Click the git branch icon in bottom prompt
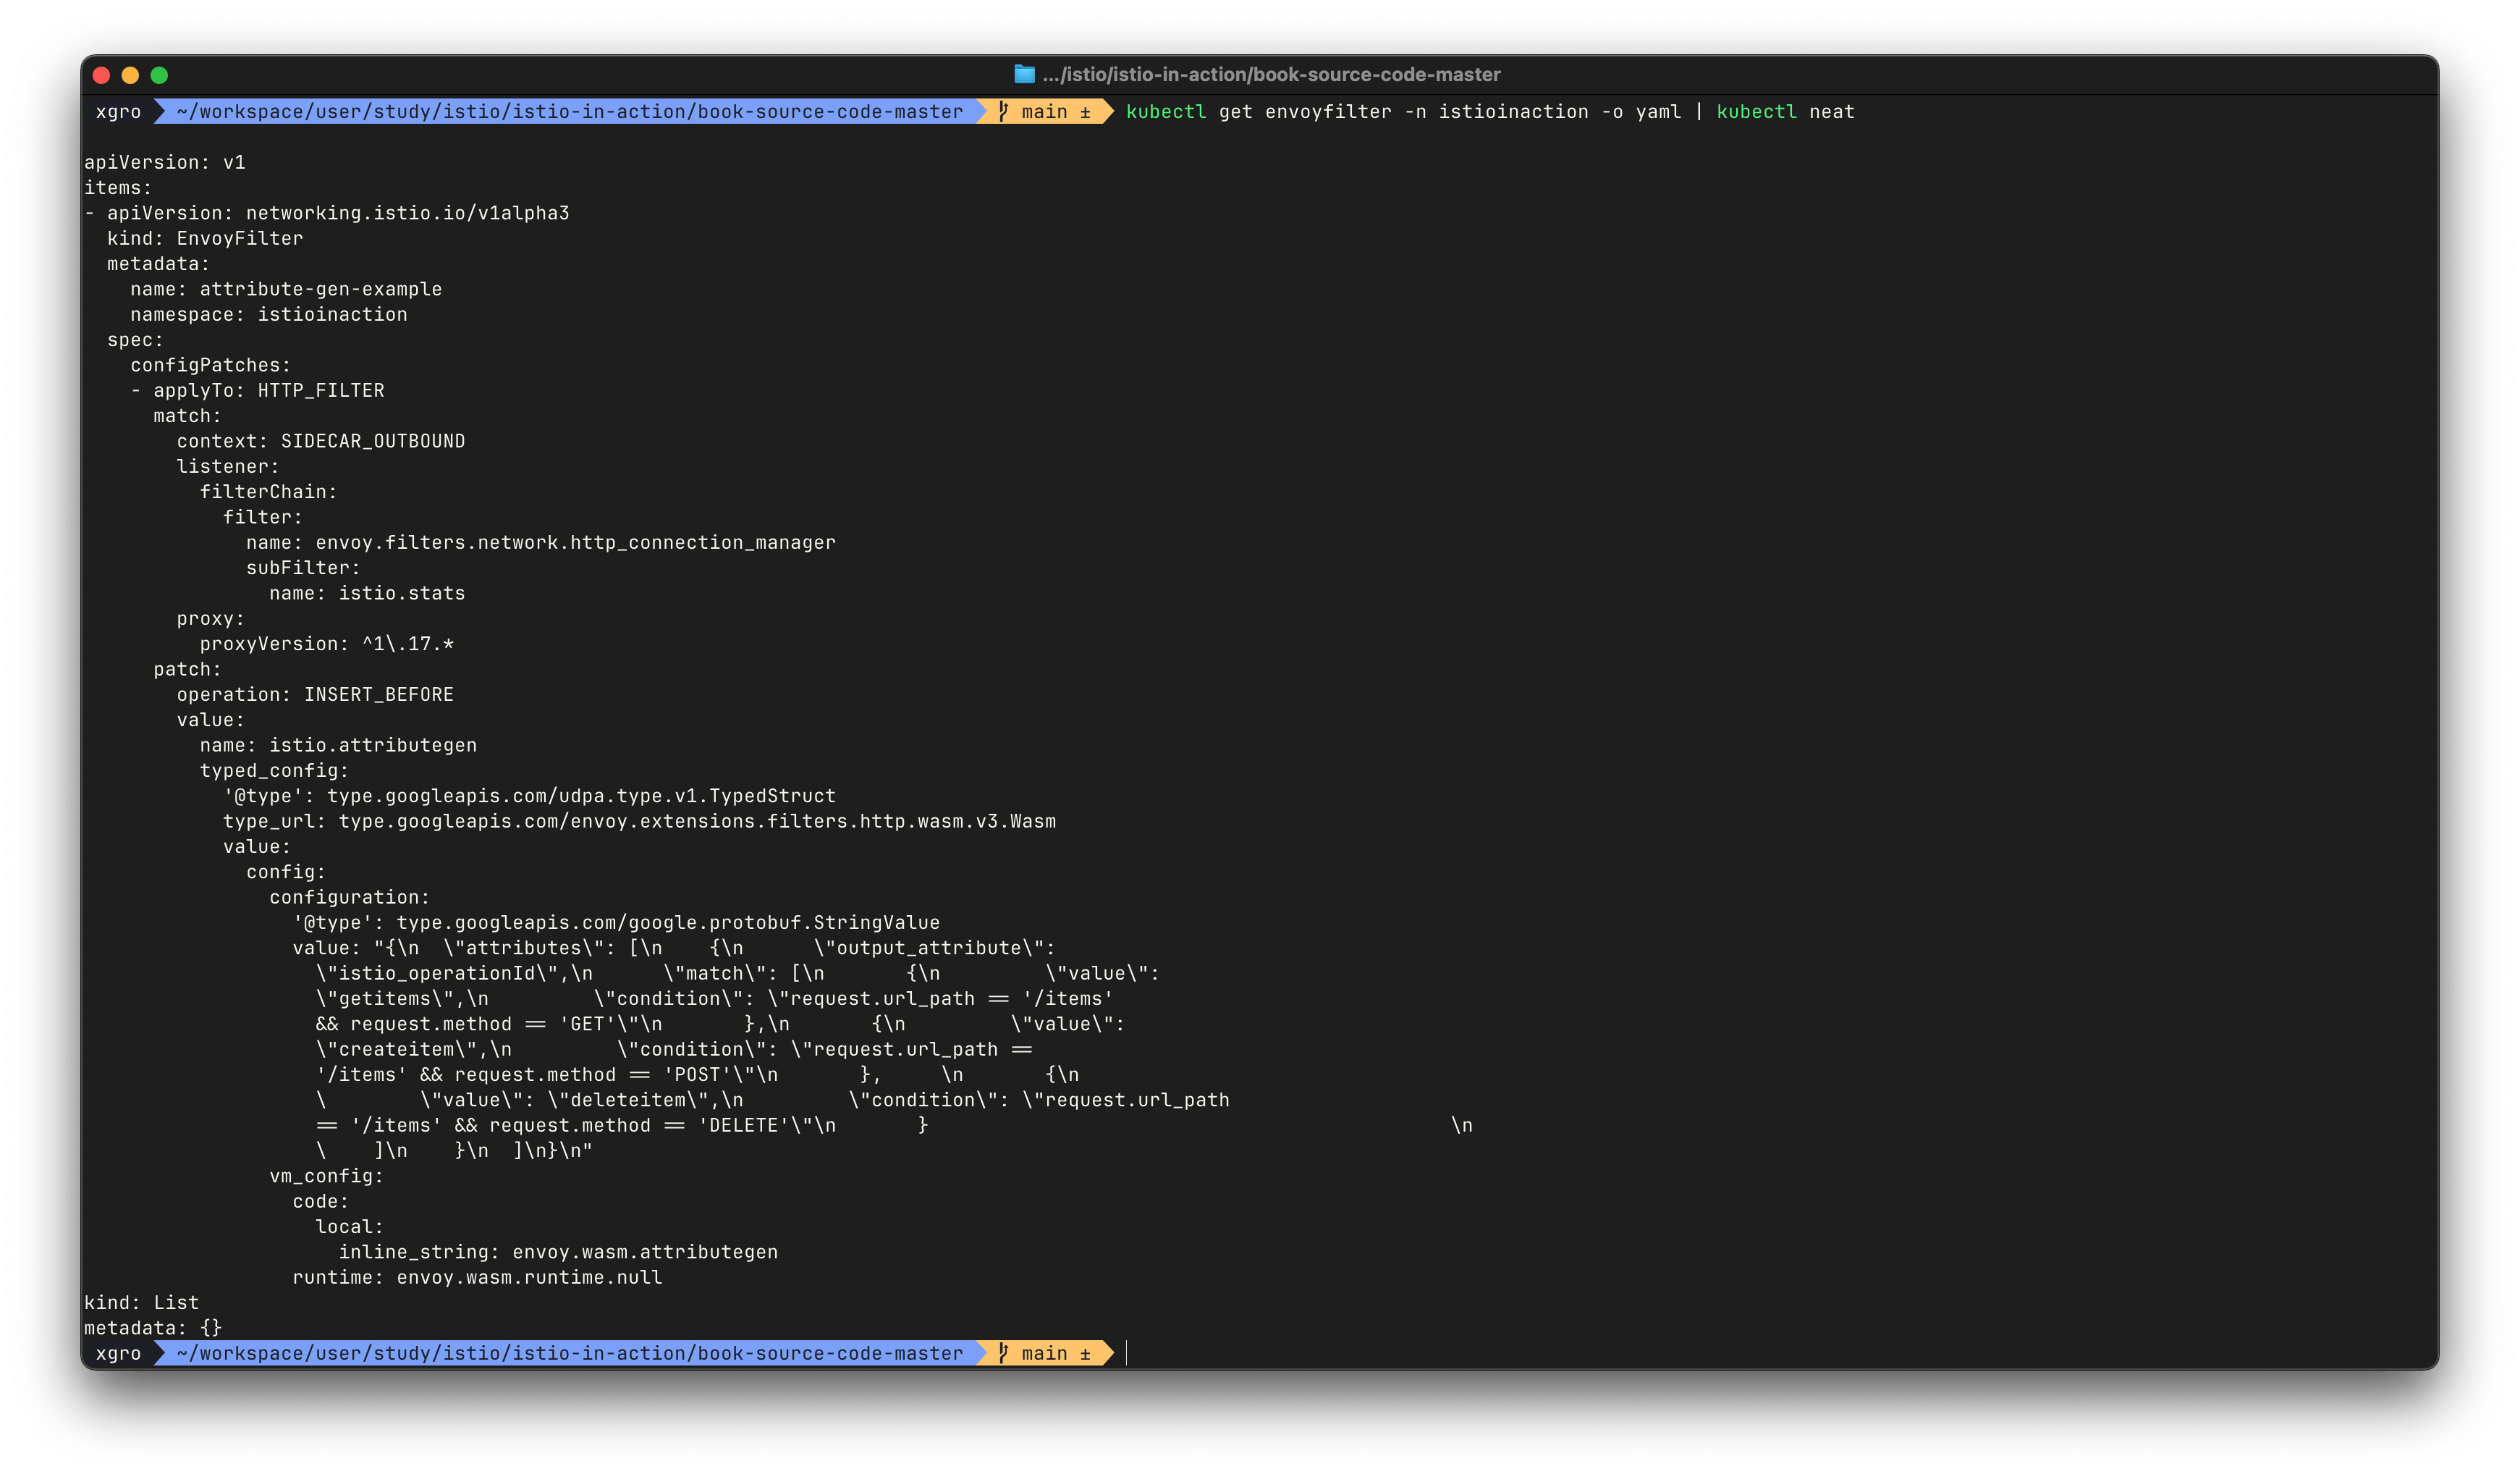This screenshot has height=1477, width=2520. pyautogui.click(x=1003, y=1353)
